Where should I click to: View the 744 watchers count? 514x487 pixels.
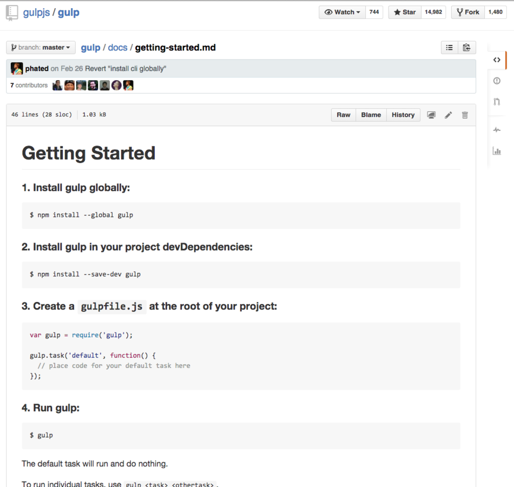tap(374, 12)
